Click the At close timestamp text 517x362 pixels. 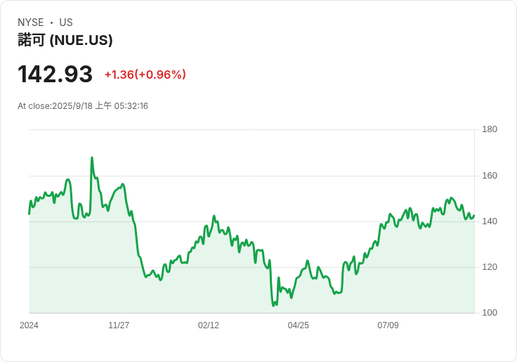pyautogui.click(x=83, y=106)
